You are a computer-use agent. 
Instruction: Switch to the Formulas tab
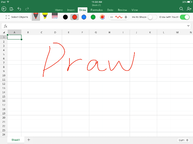pos(96,10)
